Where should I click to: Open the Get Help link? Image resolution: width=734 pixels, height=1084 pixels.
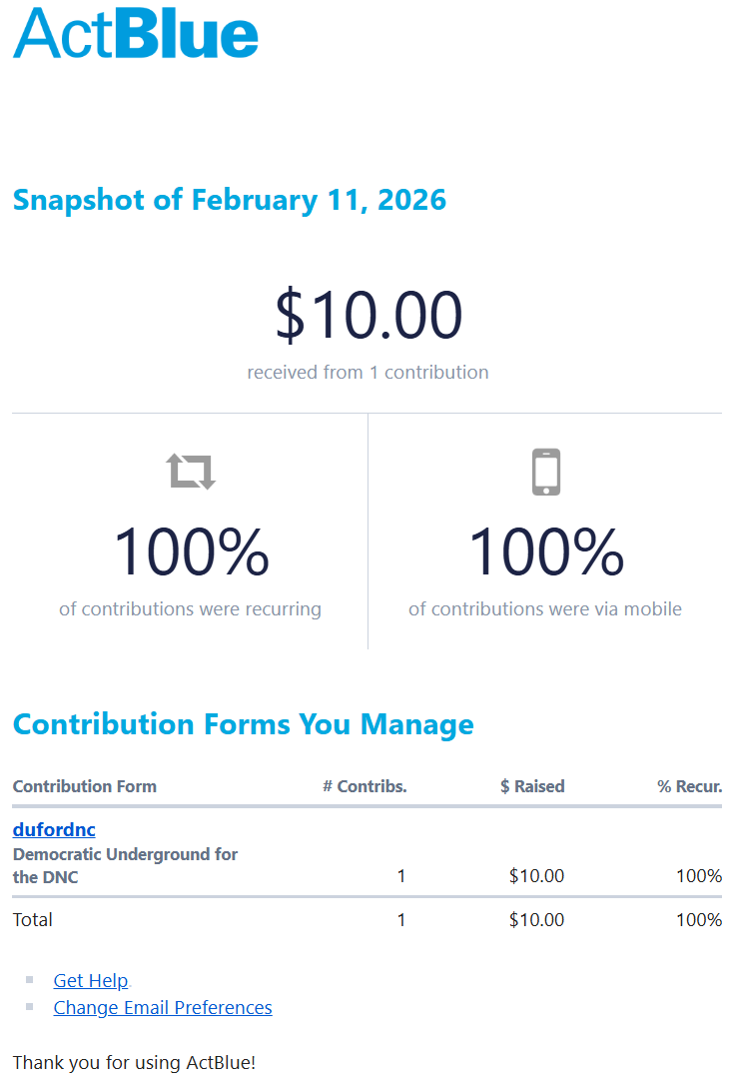91,980
